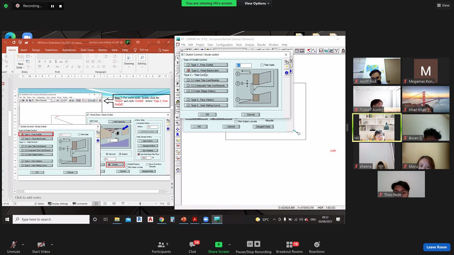Select Type 4, Flow History option

click(206, 100)
